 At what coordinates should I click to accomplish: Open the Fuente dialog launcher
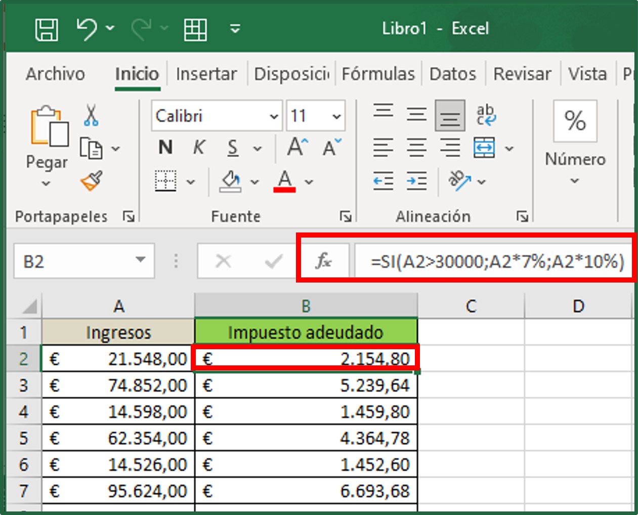click(x=347, y=216)
